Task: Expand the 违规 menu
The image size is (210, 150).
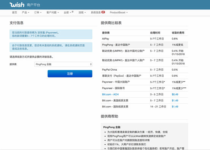Action: pyautogui.click(x=82, y=13)
